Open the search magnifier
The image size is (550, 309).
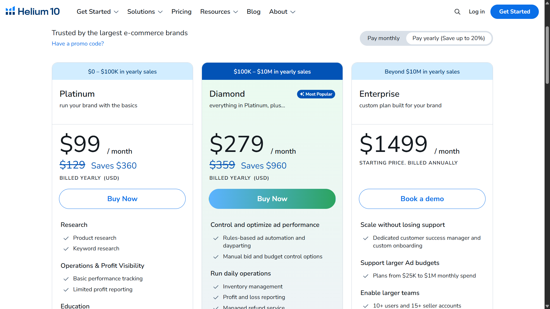pyautogui.click(x=457, y=12)
